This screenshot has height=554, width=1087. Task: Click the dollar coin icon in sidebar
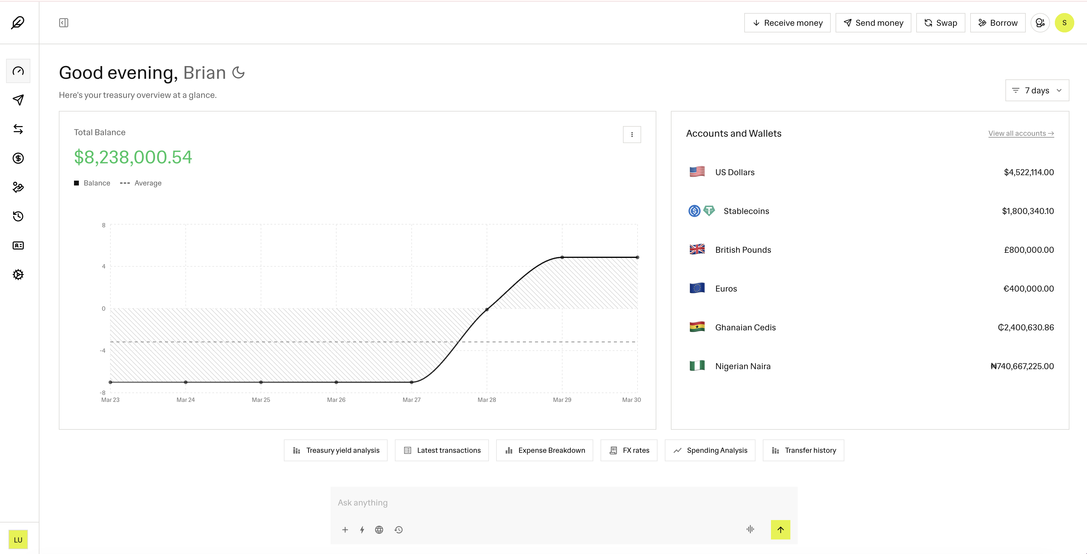[x=18, y=158]
